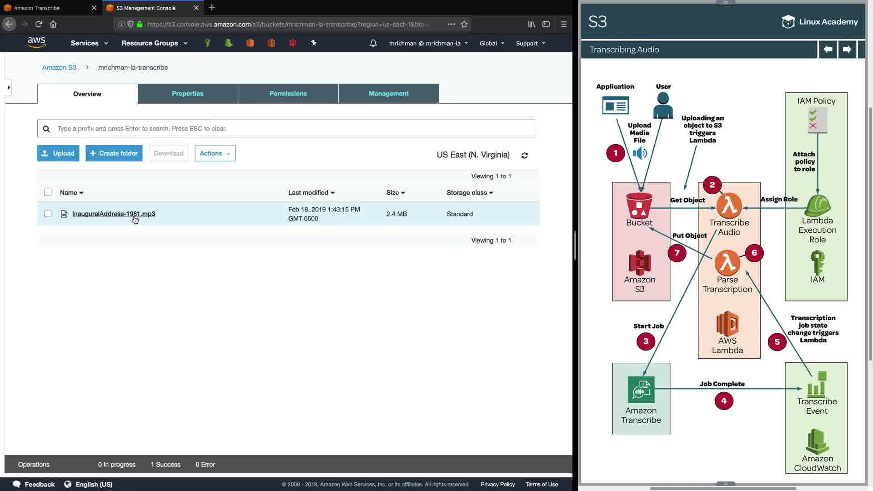Expand the left side navigation panel arrow
This screenshot has height=491, width=873.
pos(8,87)
